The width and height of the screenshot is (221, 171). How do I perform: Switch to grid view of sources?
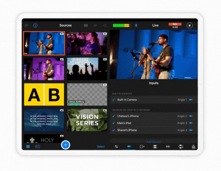click(28, 146)
